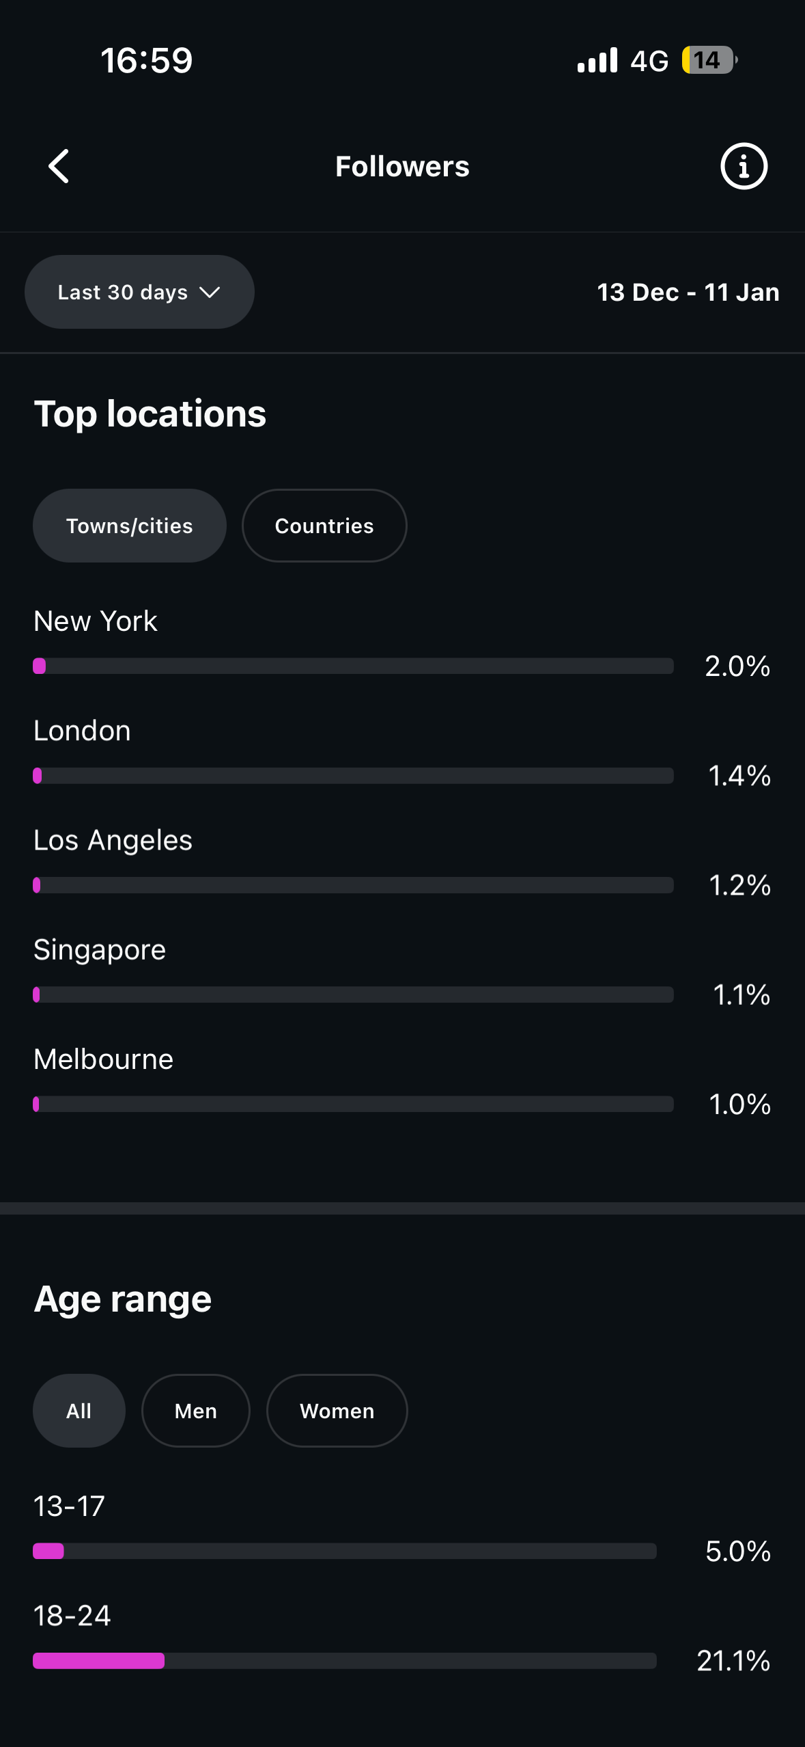Image resolution: width=805 pixels, height=1747 pixels.
Task: Click the chevron beside Last 30 days
Action: click(210, 293)
